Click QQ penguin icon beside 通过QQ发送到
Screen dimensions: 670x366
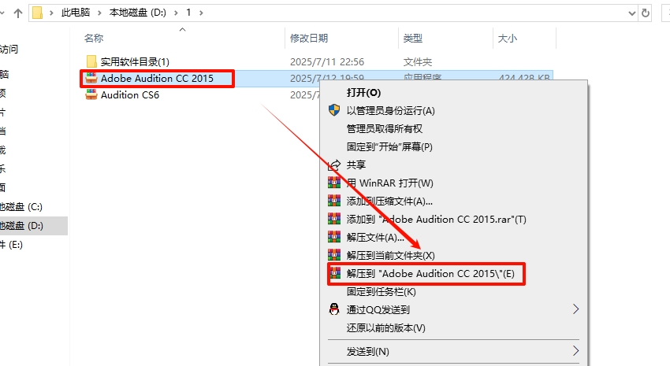click(334, 309)
